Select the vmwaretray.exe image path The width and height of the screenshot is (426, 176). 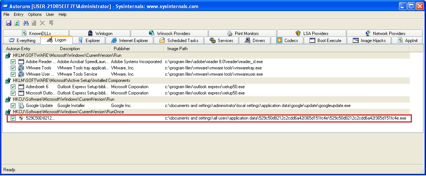point(213,68)
